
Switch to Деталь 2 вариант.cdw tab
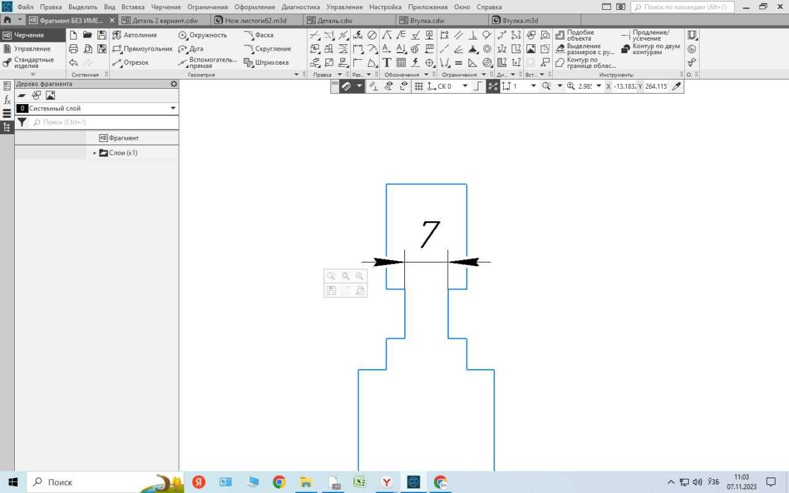[163, 20]
